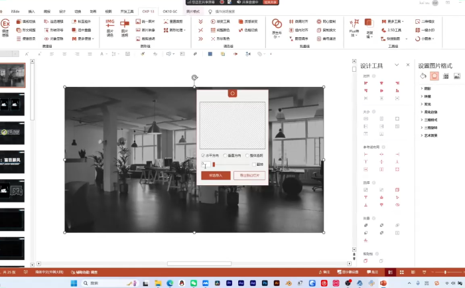Click the Plus导出 ribbon icon
The width and height of the screenshot is (465, 288).
coord(355,25)
